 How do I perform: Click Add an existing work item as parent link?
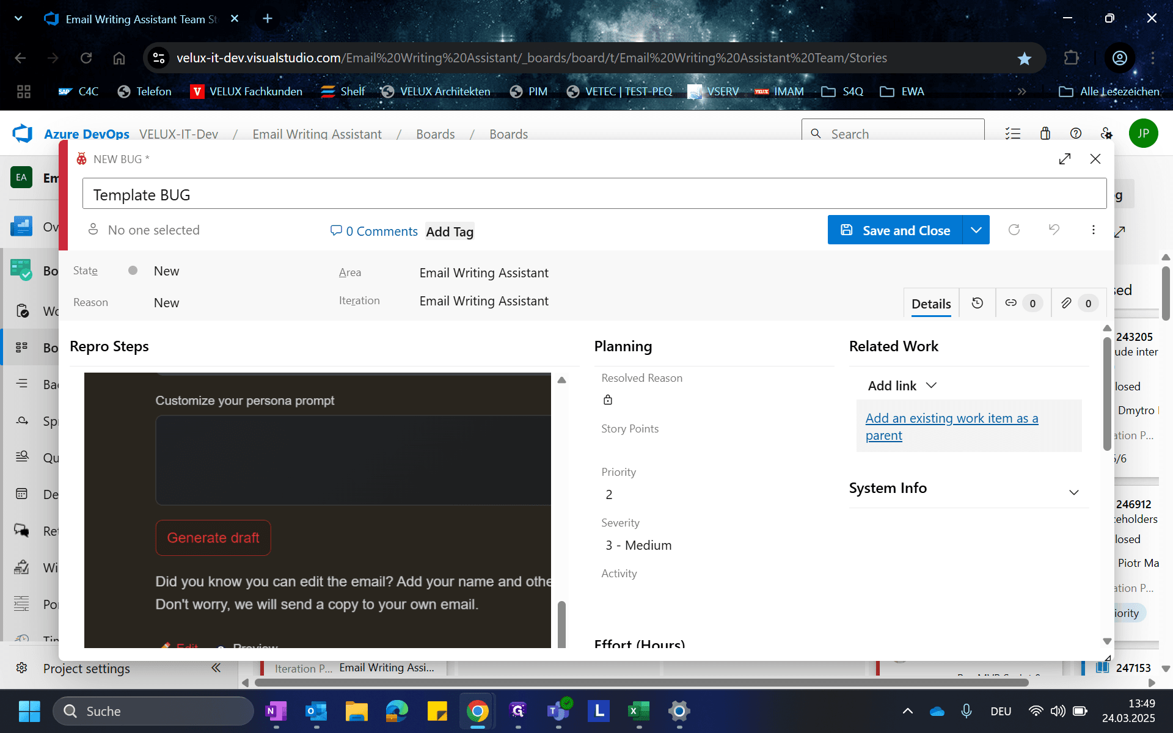coord(951,426)
